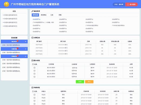Open the first blue accordion bar with badge 1
Image resolution: width=141 pixels, height=105 pixels.
click(14, 41)
